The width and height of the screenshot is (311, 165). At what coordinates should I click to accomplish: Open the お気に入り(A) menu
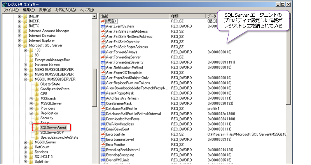click(x=65, y=10)
